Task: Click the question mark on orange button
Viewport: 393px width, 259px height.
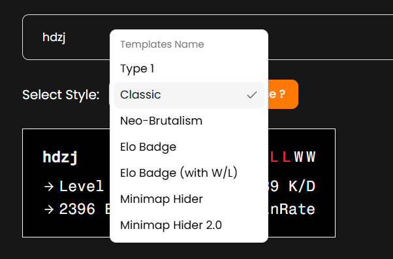Action: [282, 94]
